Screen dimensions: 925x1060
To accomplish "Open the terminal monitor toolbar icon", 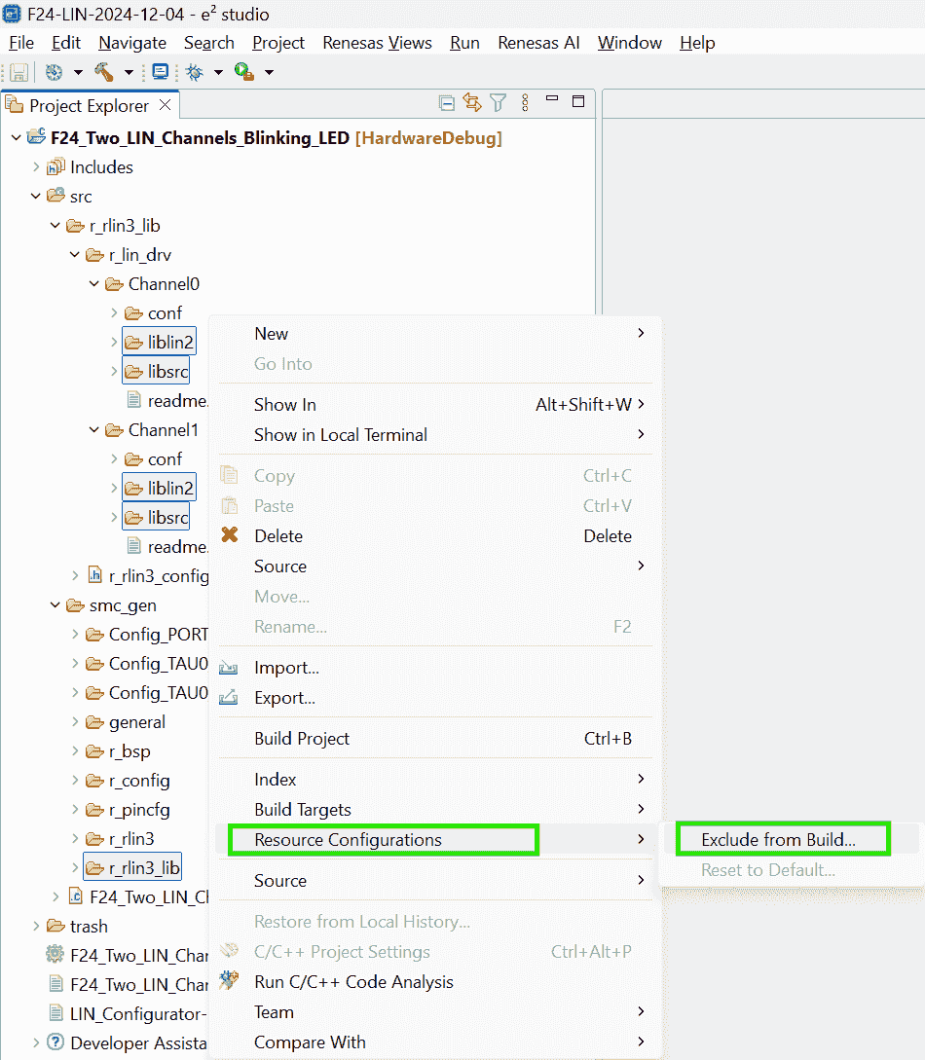I will point(161,72).
